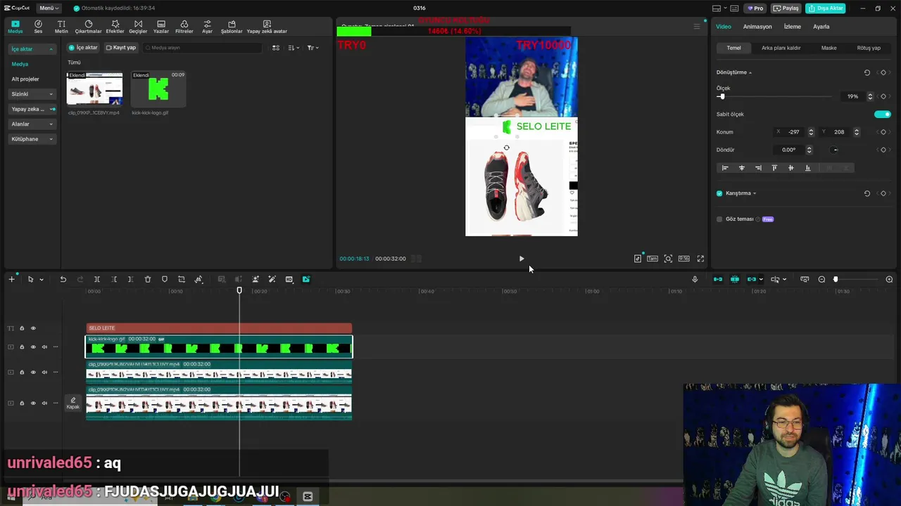Expand the Sizinki sidebar section
Screen dimensions: 901x506
(32, 94)
